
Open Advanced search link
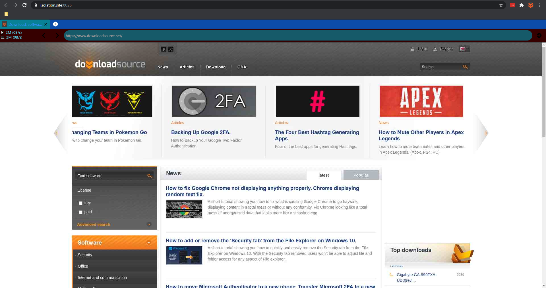[x=94, y=225]
